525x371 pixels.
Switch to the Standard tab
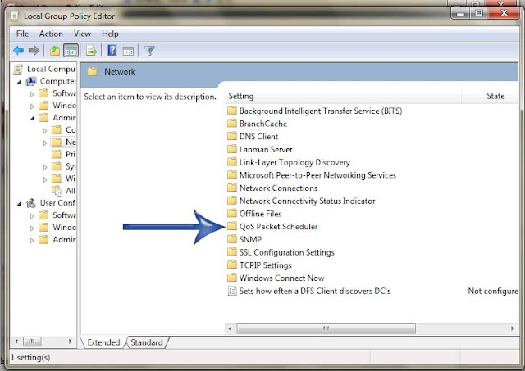coord(147,342)
